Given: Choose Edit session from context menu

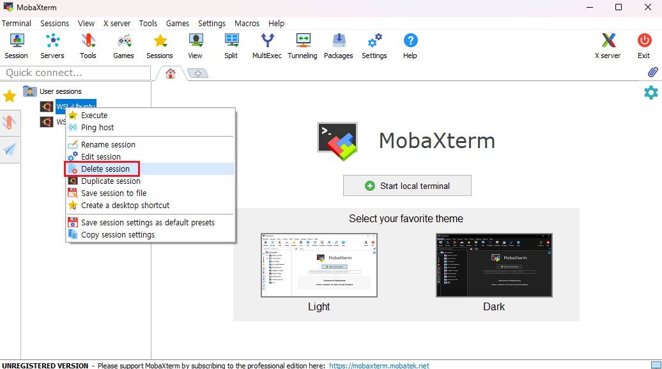Looking at the screenshot, I should coord(150,157).
